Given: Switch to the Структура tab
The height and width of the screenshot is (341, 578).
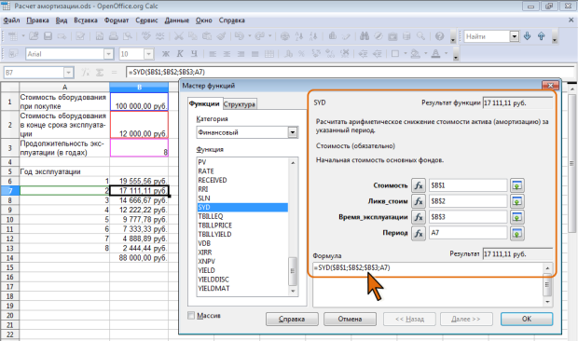Looking at the screenshot, I should 240,104.
